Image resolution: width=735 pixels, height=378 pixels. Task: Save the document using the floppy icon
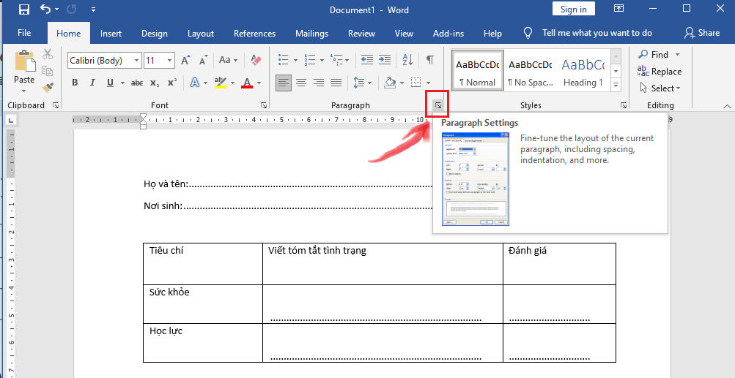[23, 10]
